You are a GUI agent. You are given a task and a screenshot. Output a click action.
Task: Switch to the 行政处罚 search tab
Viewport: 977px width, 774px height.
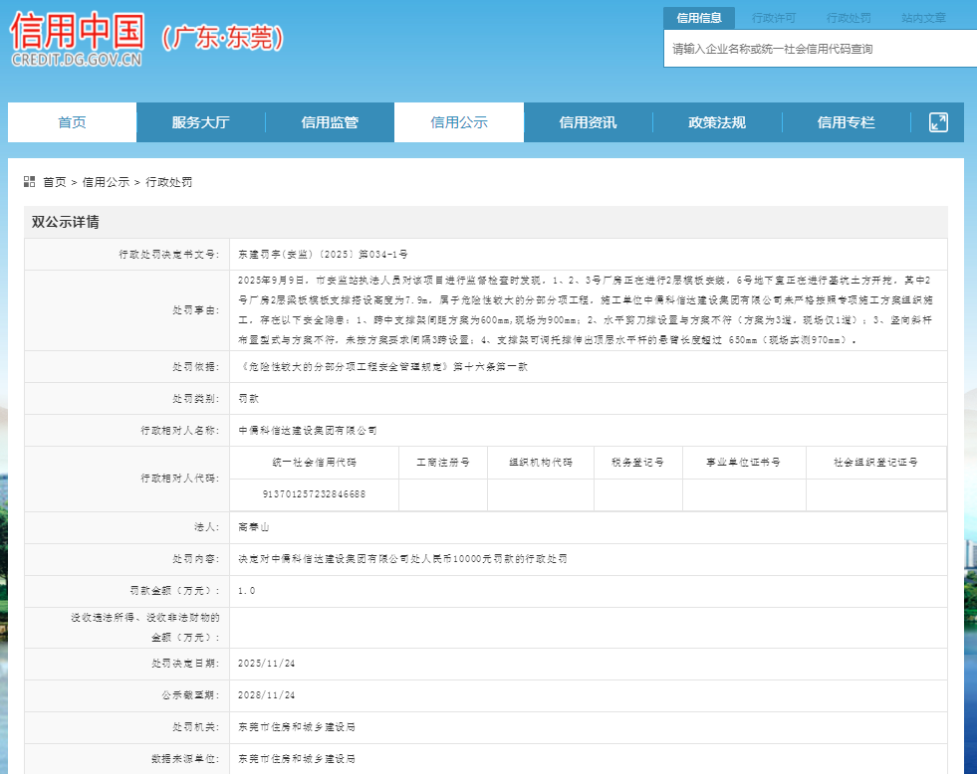click(849, 18)
